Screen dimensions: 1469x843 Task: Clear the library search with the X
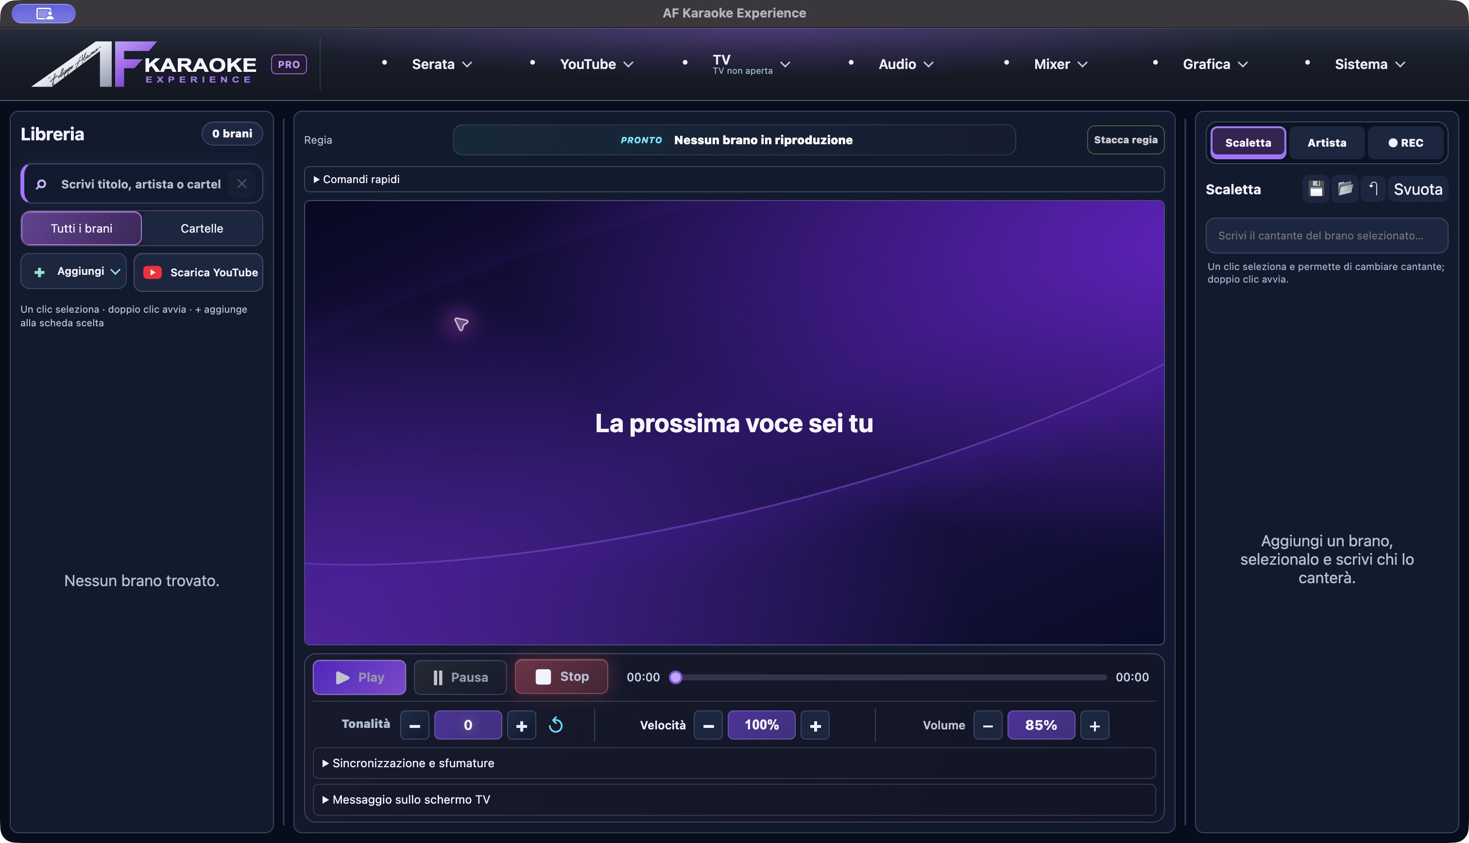pyautogui.click(x=242, y=184)
